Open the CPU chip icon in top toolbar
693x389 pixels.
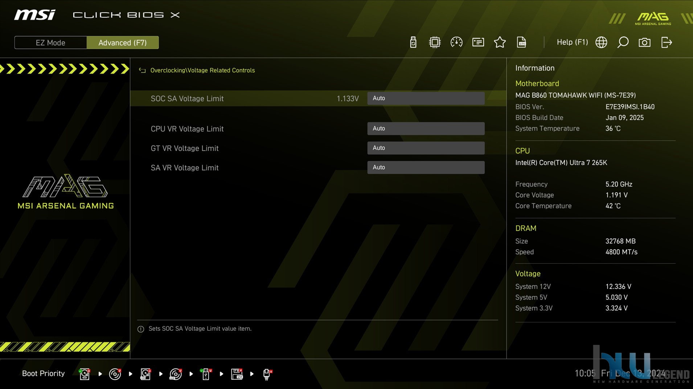[434, 42]
